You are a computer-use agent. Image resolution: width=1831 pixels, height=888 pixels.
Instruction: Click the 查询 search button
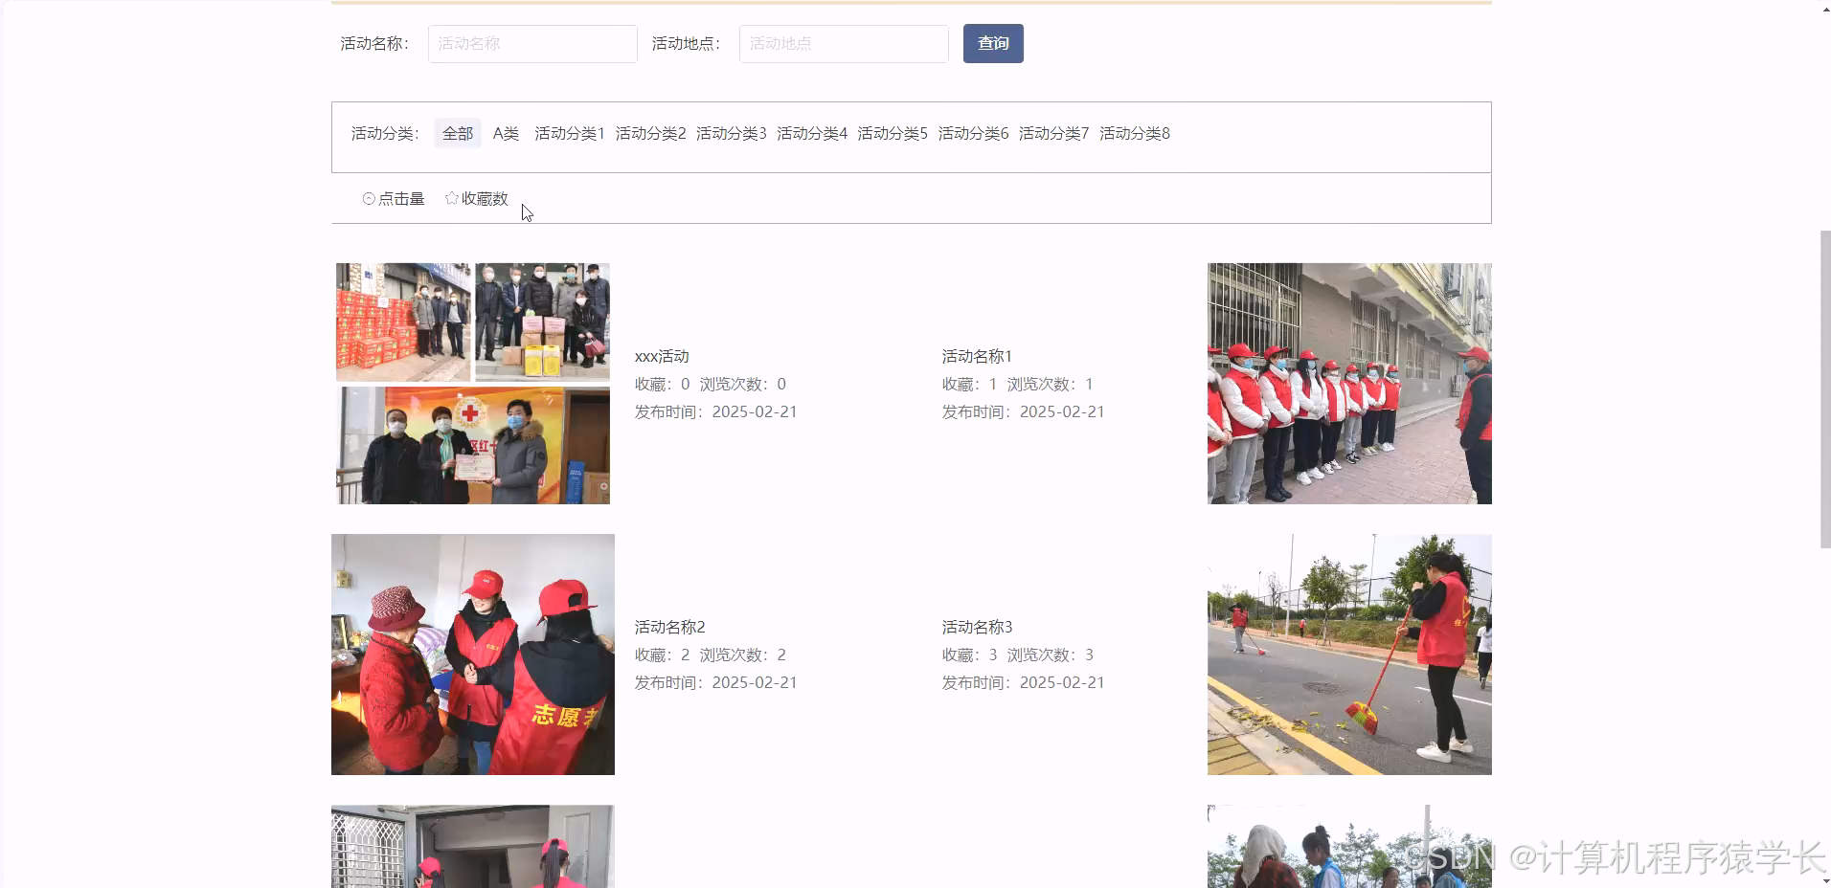(x=993, y=43)
